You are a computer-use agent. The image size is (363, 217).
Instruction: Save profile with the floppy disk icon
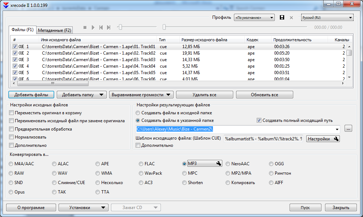[x=282, y=18]
